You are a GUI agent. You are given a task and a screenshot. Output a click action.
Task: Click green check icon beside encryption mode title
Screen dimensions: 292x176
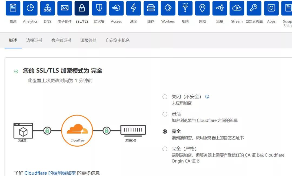point(16,71)
